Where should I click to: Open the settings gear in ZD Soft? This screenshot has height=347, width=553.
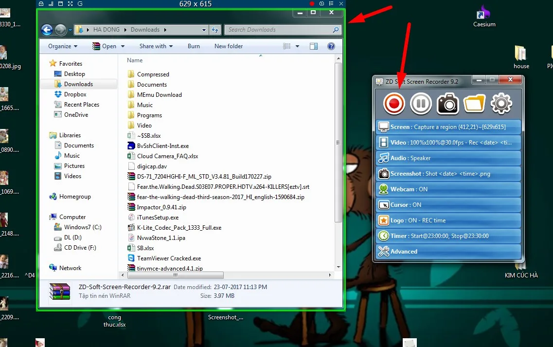(x=501, y=104)
